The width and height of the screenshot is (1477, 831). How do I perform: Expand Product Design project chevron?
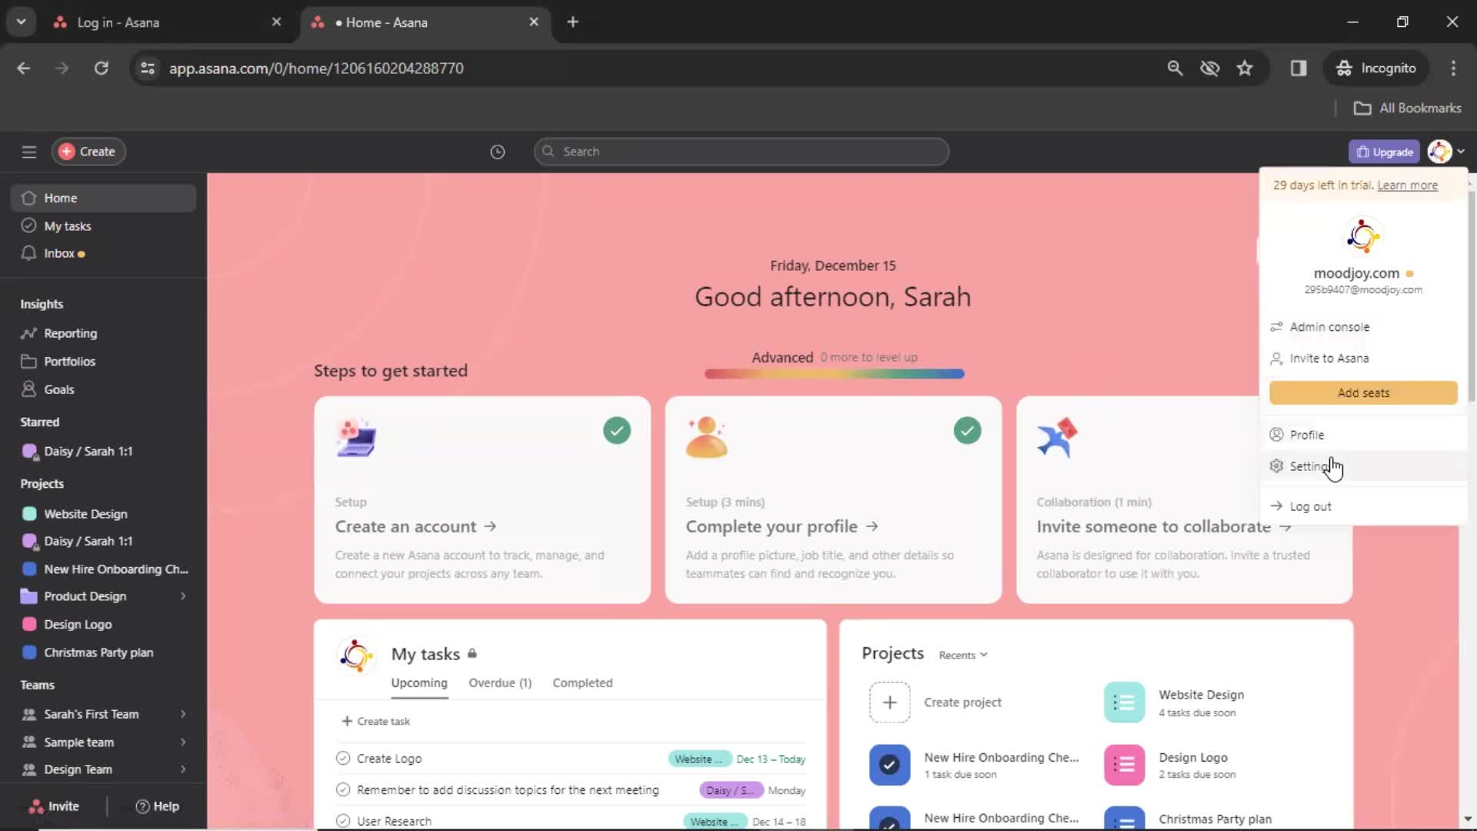[x=183, y=596]
